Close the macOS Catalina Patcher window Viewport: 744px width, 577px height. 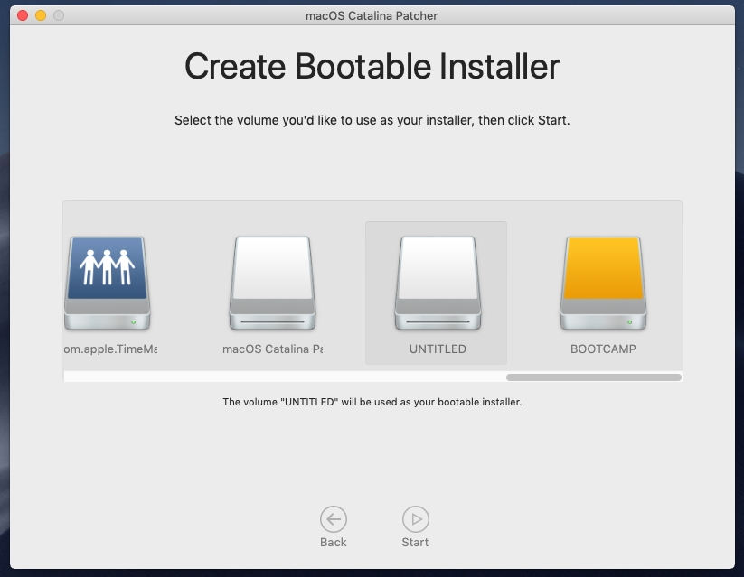tap(23, 15)
